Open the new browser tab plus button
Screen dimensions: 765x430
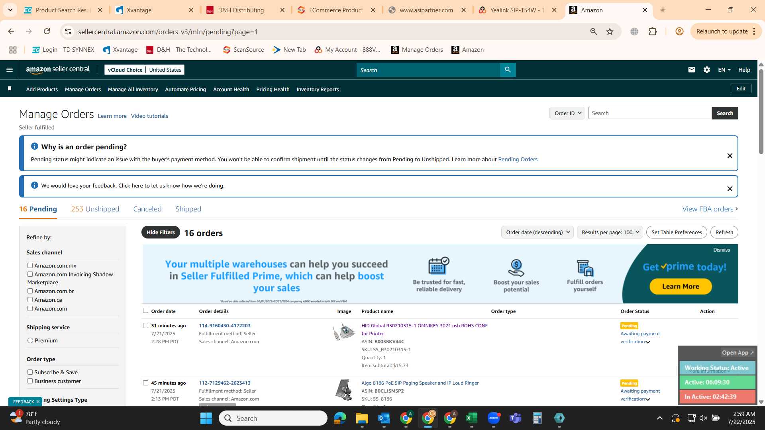[663, 10]
